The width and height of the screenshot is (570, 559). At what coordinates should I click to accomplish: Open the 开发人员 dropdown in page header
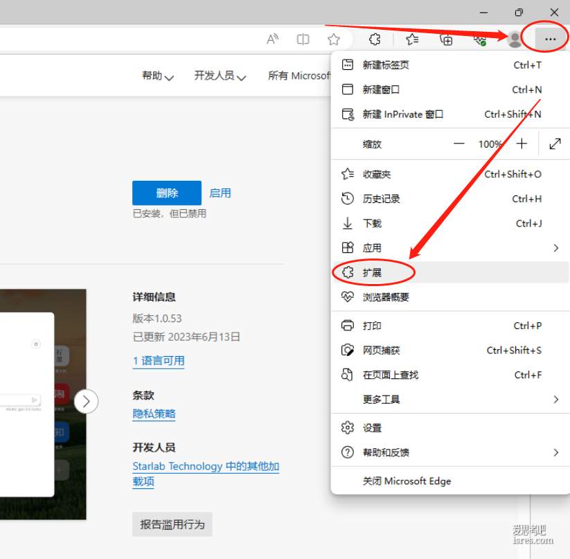pyautogui.click(x=220, y=76)
